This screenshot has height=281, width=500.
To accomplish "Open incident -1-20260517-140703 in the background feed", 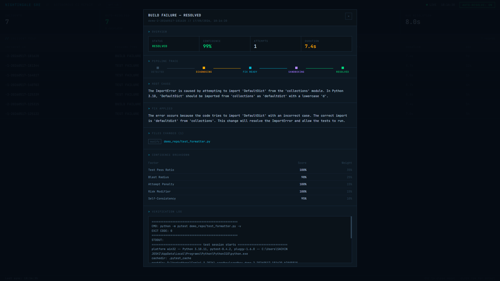I will tap(22, 85).
